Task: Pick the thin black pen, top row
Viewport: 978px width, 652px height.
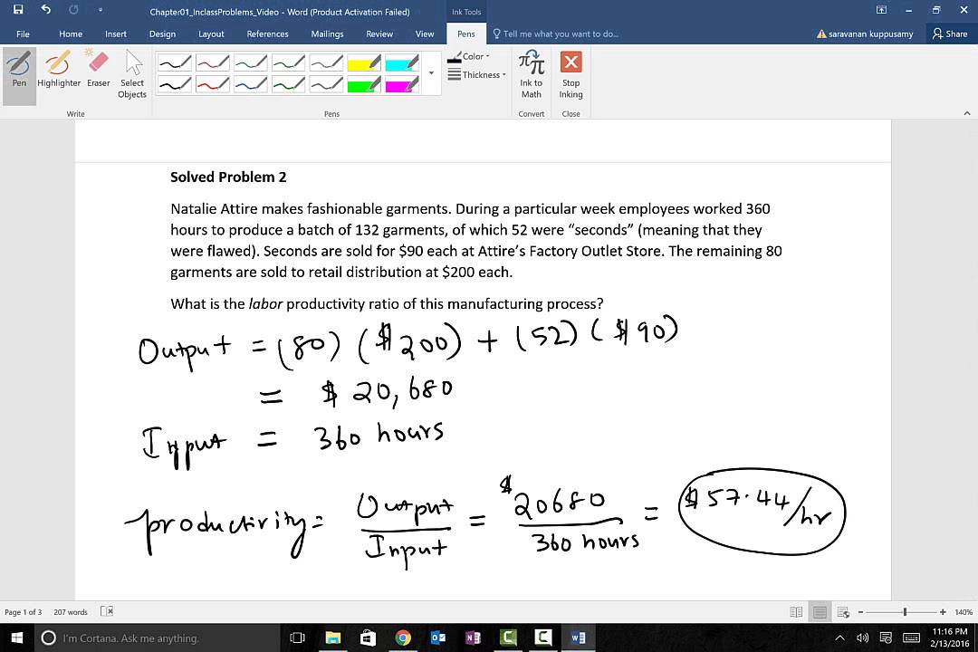Action: [x=175, y=62]
